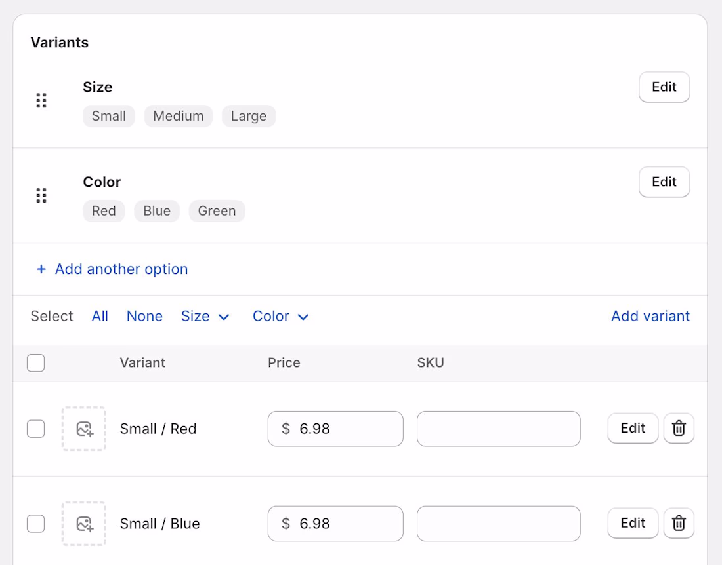Add image for Small / Red variant

tap(84, 429)
